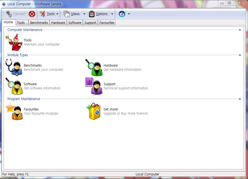Click the Options toolbar label
Viewport: 248px width, 179px height.
(x=102, y=14)
